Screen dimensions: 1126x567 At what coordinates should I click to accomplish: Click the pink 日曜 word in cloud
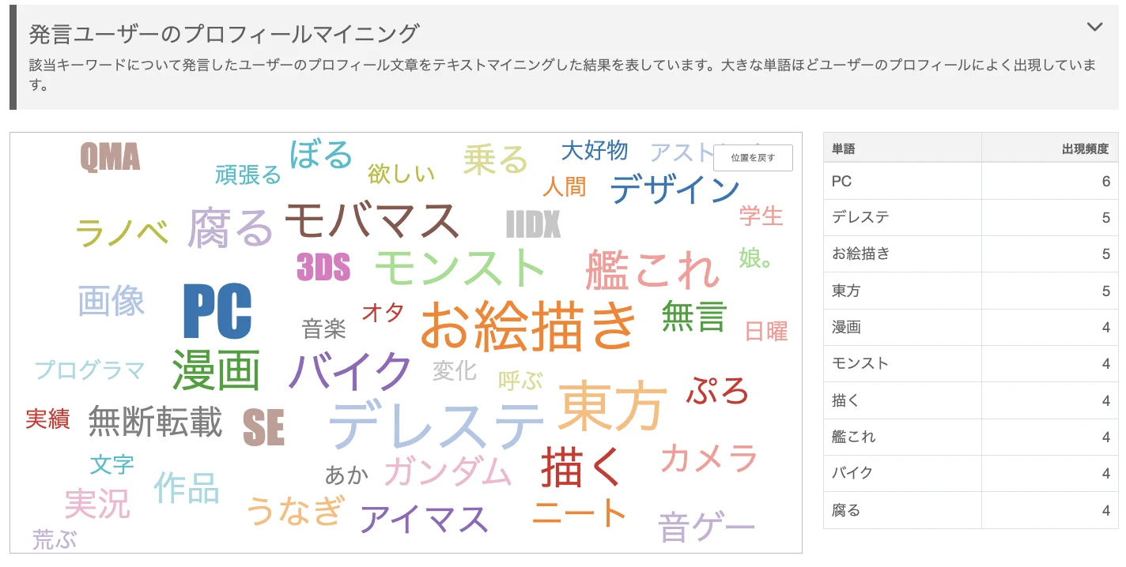[x=767, y=331]
